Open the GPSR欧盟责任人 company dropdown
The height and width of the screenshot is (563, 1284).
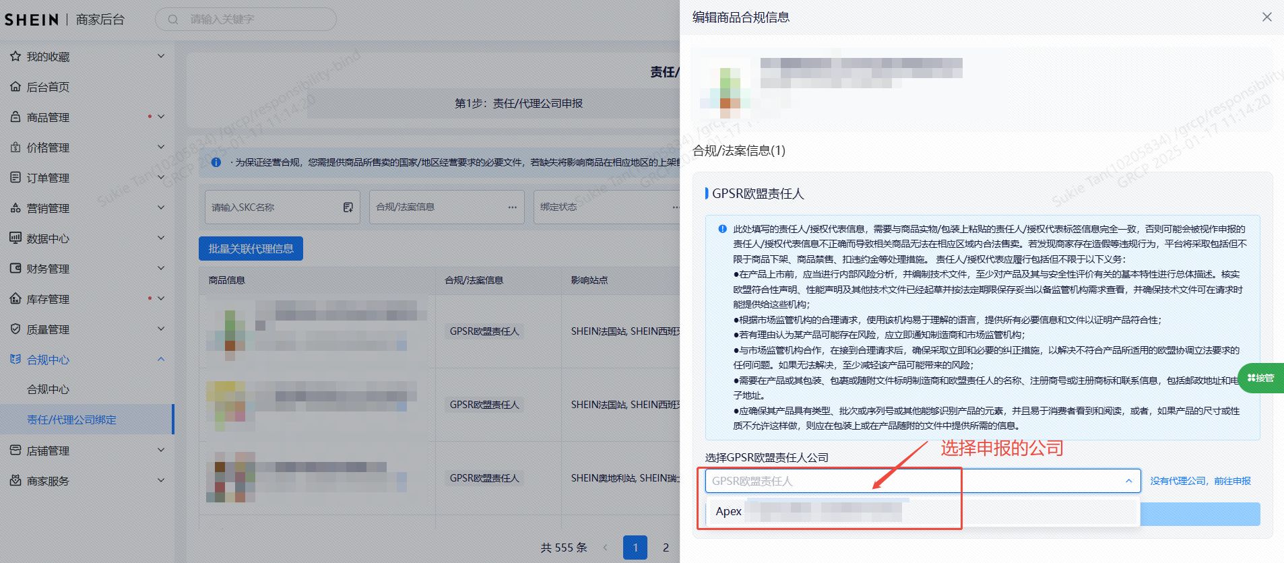point(923,481)
